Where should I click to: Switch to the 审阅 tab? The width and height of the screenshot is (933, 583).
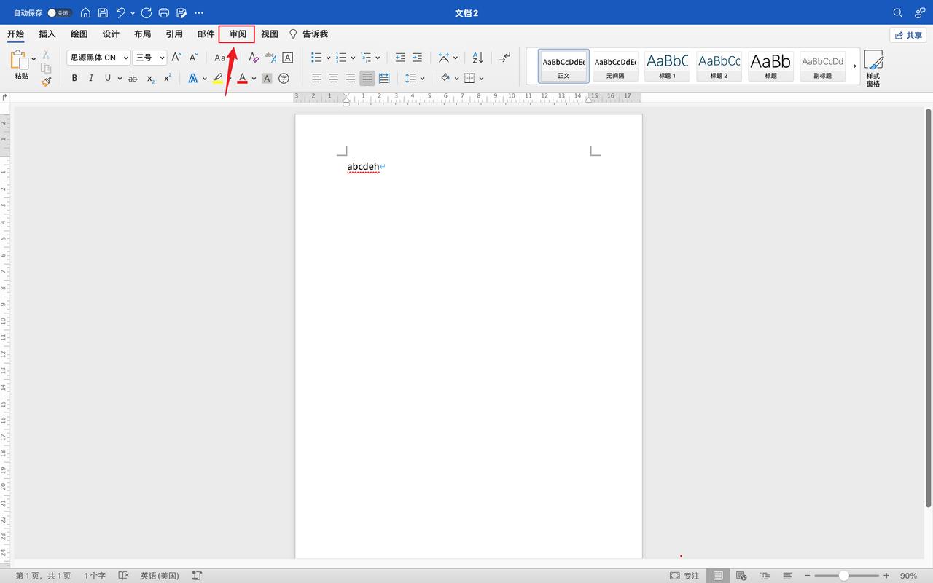(238, 34)
